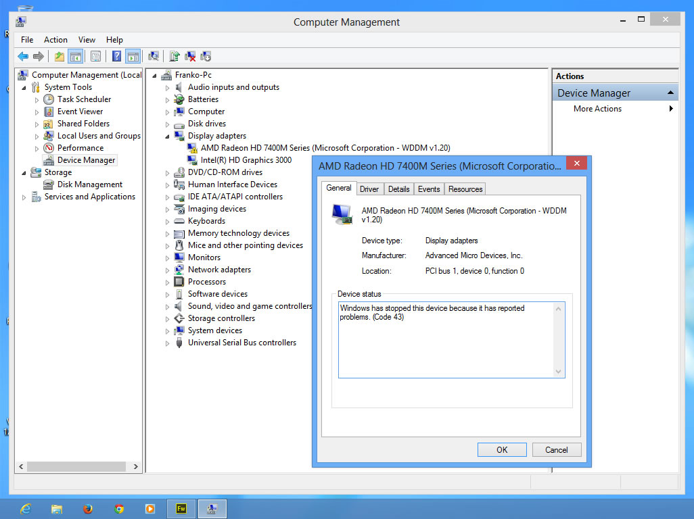Click the Processors category icon
Screen dimensions: 694x519
(179, 282)
